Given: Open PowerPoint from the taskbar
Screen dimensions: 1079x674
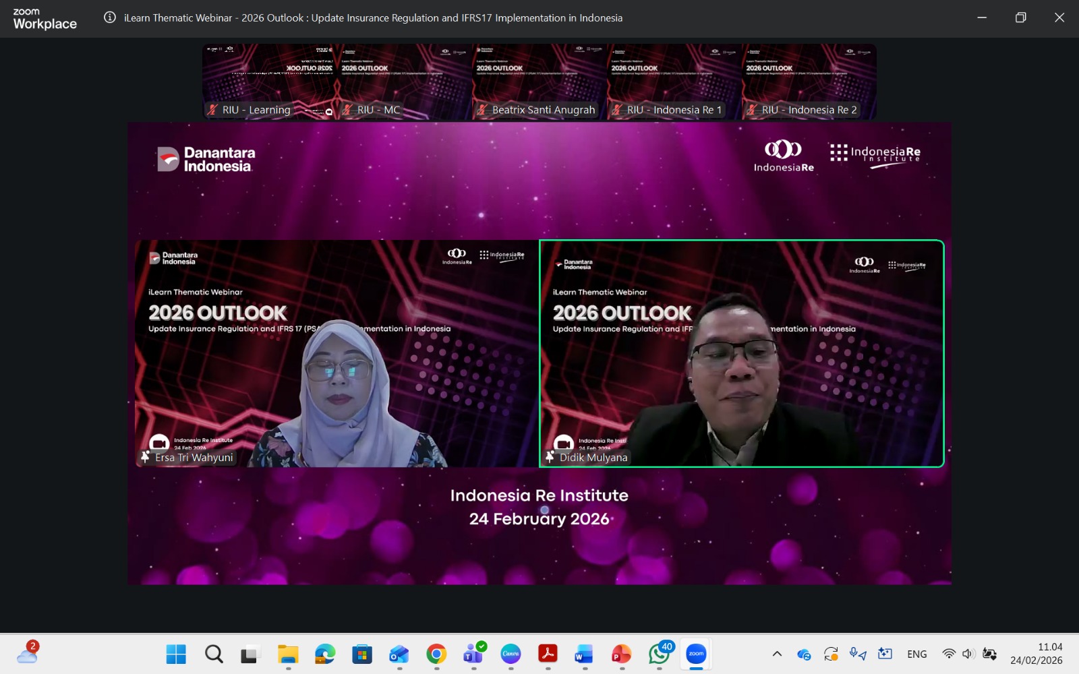Looking at the screenshot, I should (x=621, y=654).
